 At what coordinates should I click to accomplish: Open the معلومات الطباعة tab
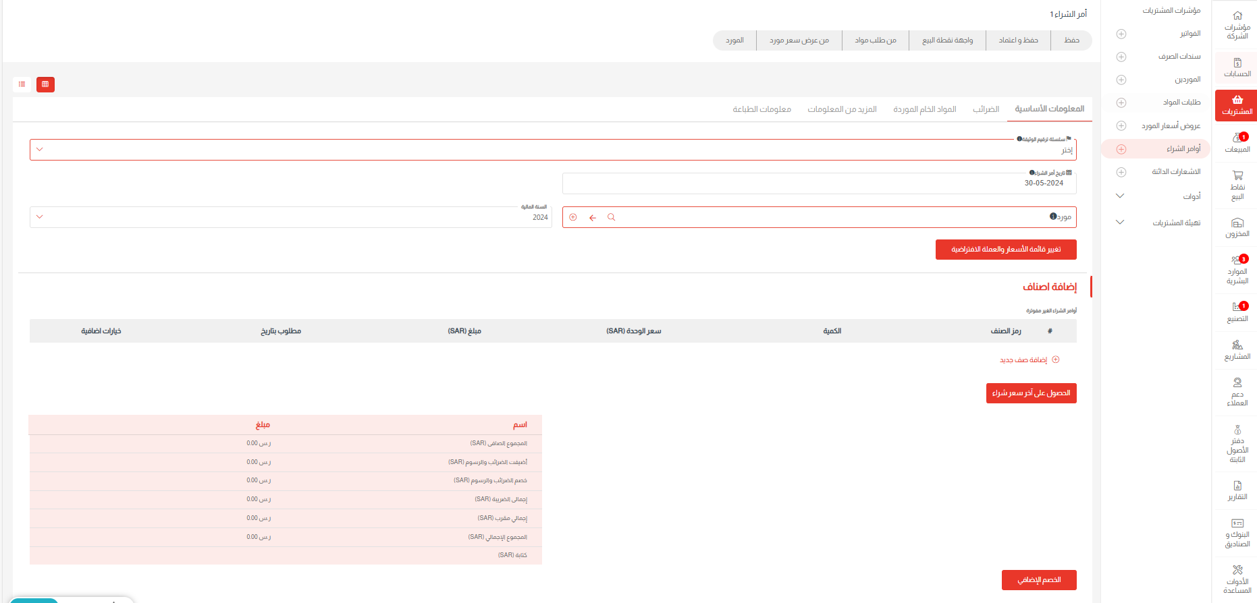pyautogui.click(x=761, y=109)
